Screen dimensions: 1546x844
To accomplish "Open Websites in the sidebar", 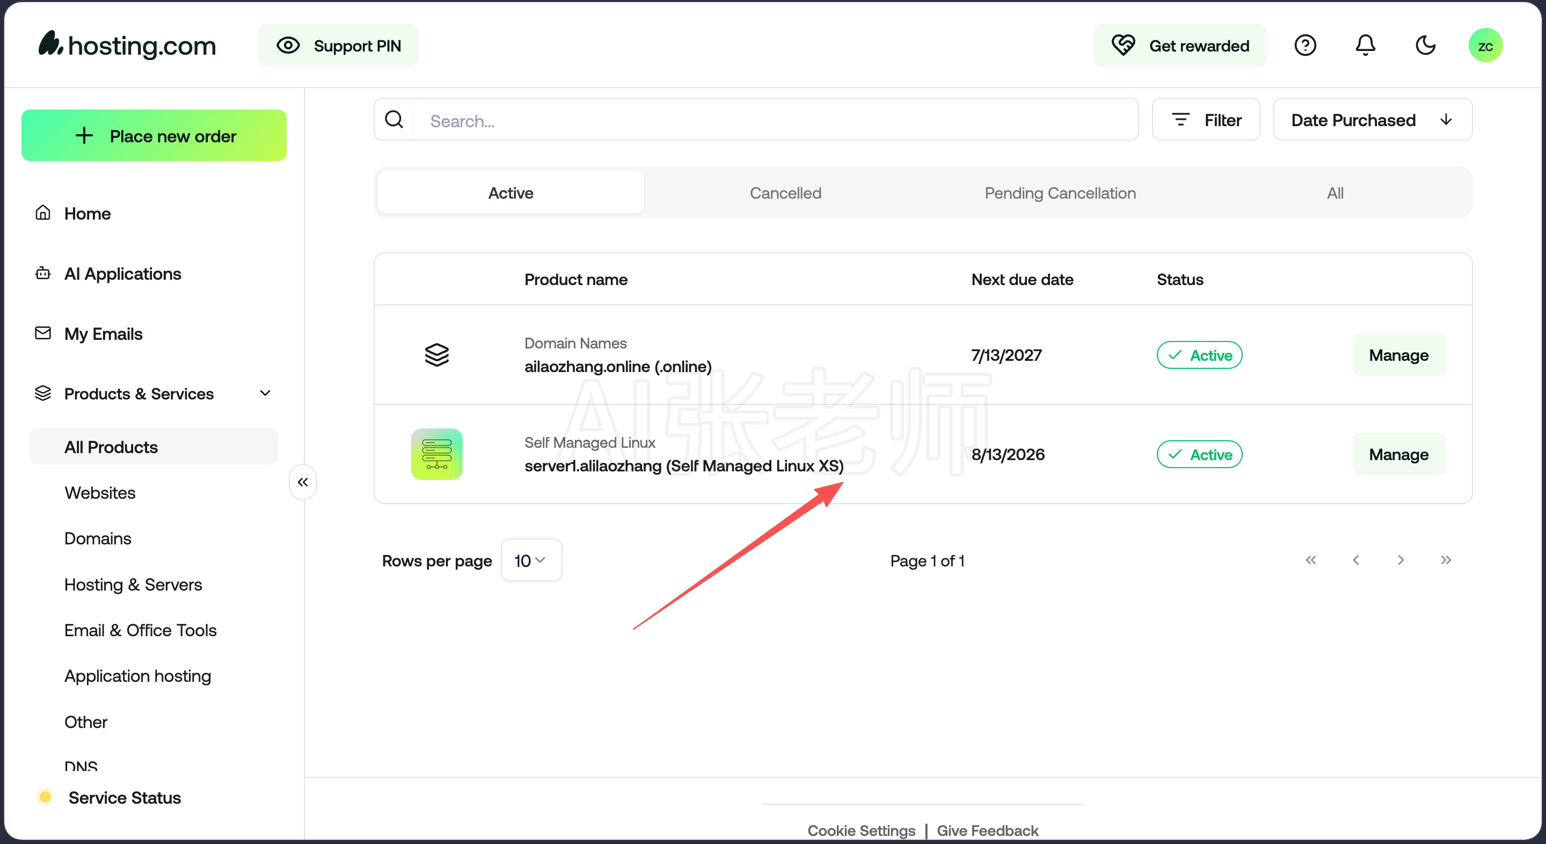I will (100, 493).
